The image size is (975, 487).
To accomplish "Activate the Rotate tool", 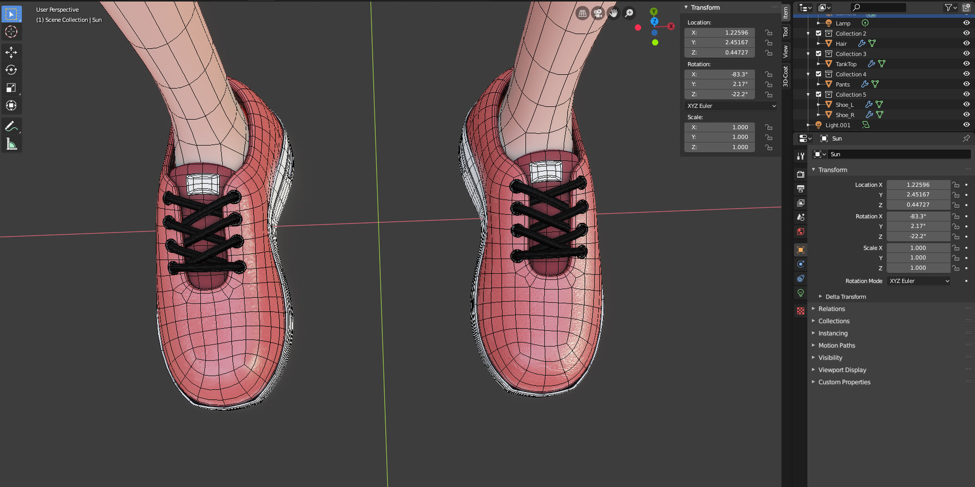I will (x=11, y=70).
